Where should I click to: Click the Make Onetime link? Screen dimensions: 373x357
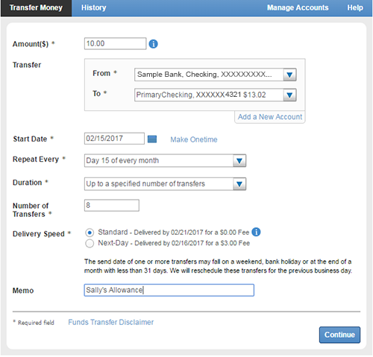[x=194, y=139]
